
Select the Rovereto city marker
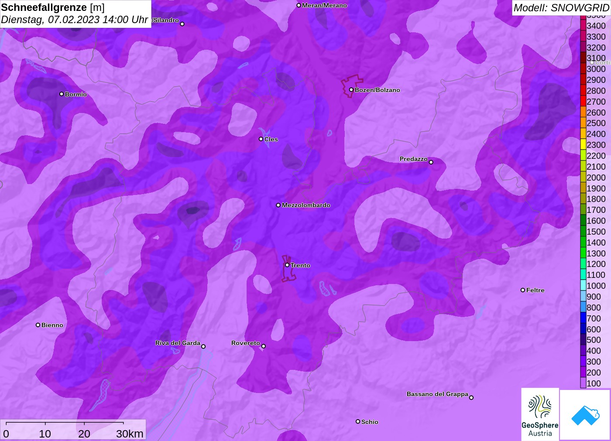(264, 346)
